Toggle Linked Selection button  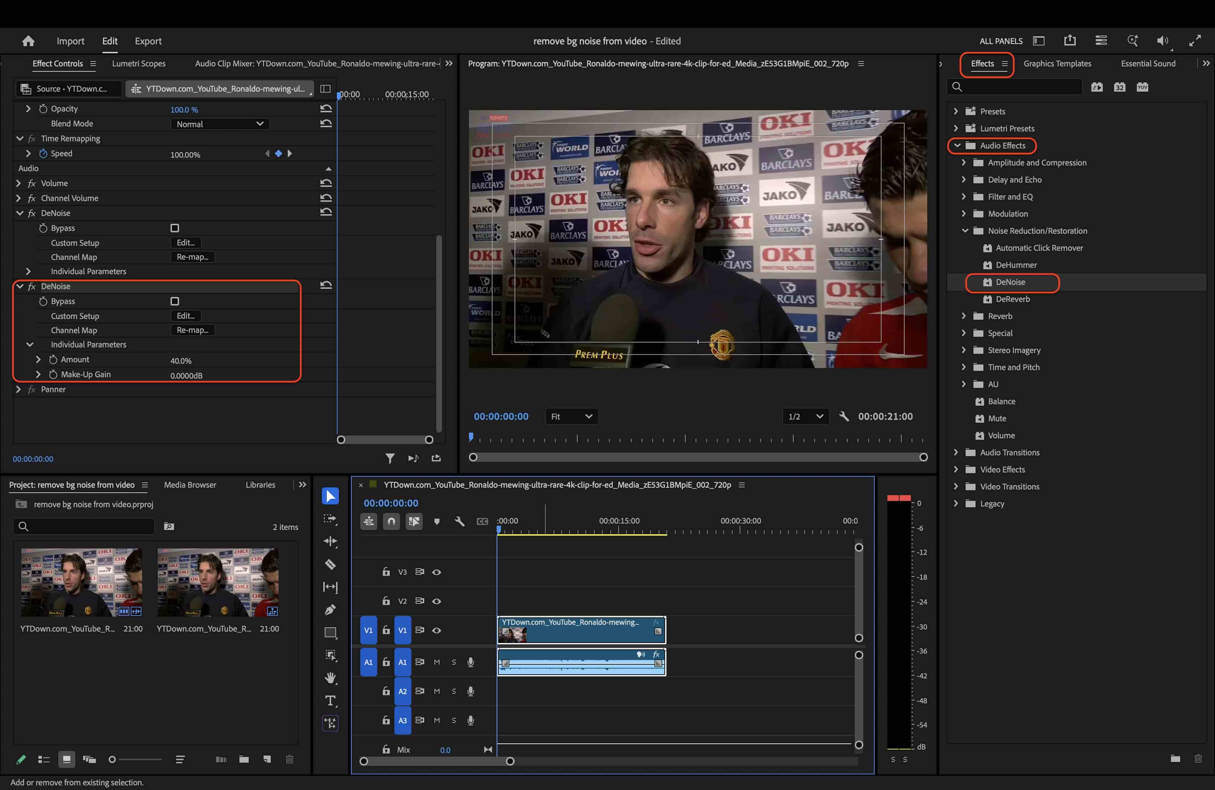pyautogui.click(x=414, y=521)
